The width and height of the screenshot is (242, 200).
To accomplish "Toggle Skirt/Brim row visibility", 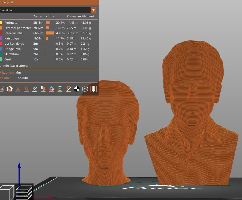I will (49, 54).
